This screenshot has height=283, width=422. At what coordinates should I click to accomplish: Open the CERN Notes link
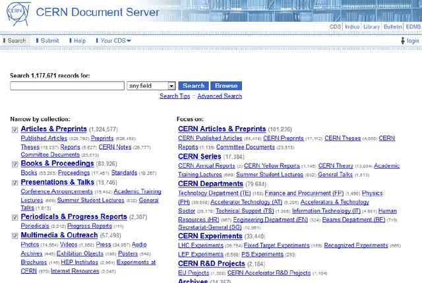click(x=115, y=147)
